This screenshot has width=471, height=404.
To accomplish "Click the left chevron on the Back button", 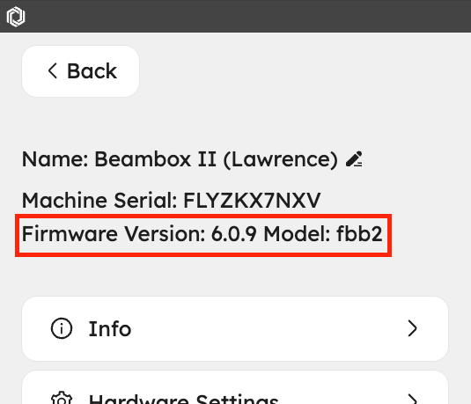I will pos(53,71).
